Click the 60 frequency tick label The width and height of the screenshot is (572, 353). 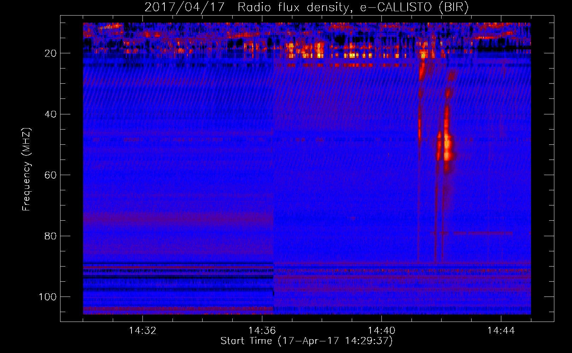pos(51,175)
